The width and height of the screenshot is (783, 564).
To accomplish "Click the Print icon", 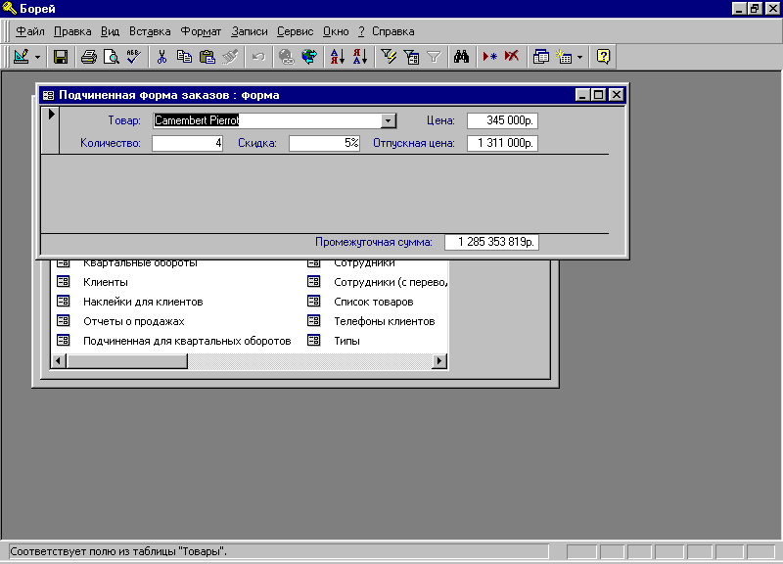I will point(89,57).
